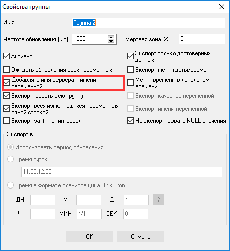Enable Ожидать обновления всех переменных

pyautogui.click(x=6, y=70)
